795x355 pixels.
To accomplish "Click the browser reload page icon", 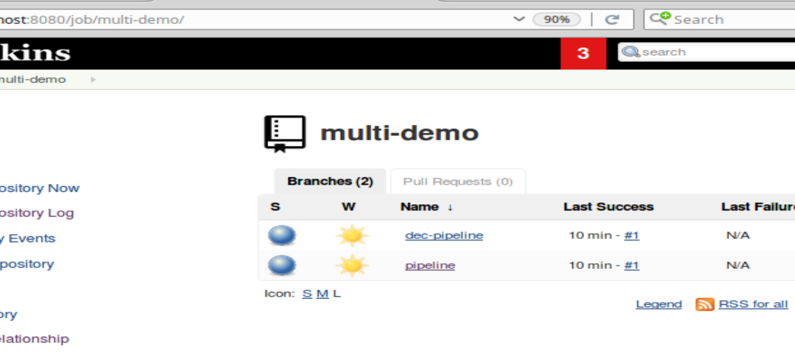I will pos(612,20).
